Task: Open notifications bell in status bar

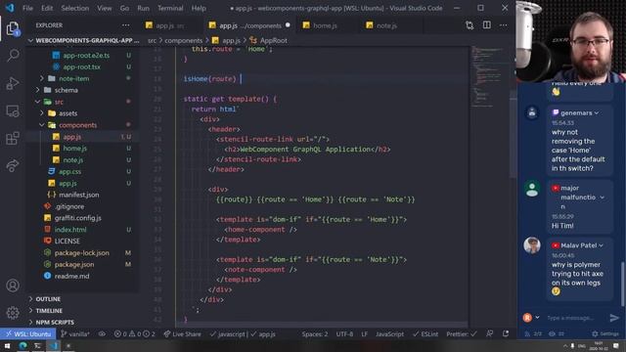Action: [x=506, y=333]
